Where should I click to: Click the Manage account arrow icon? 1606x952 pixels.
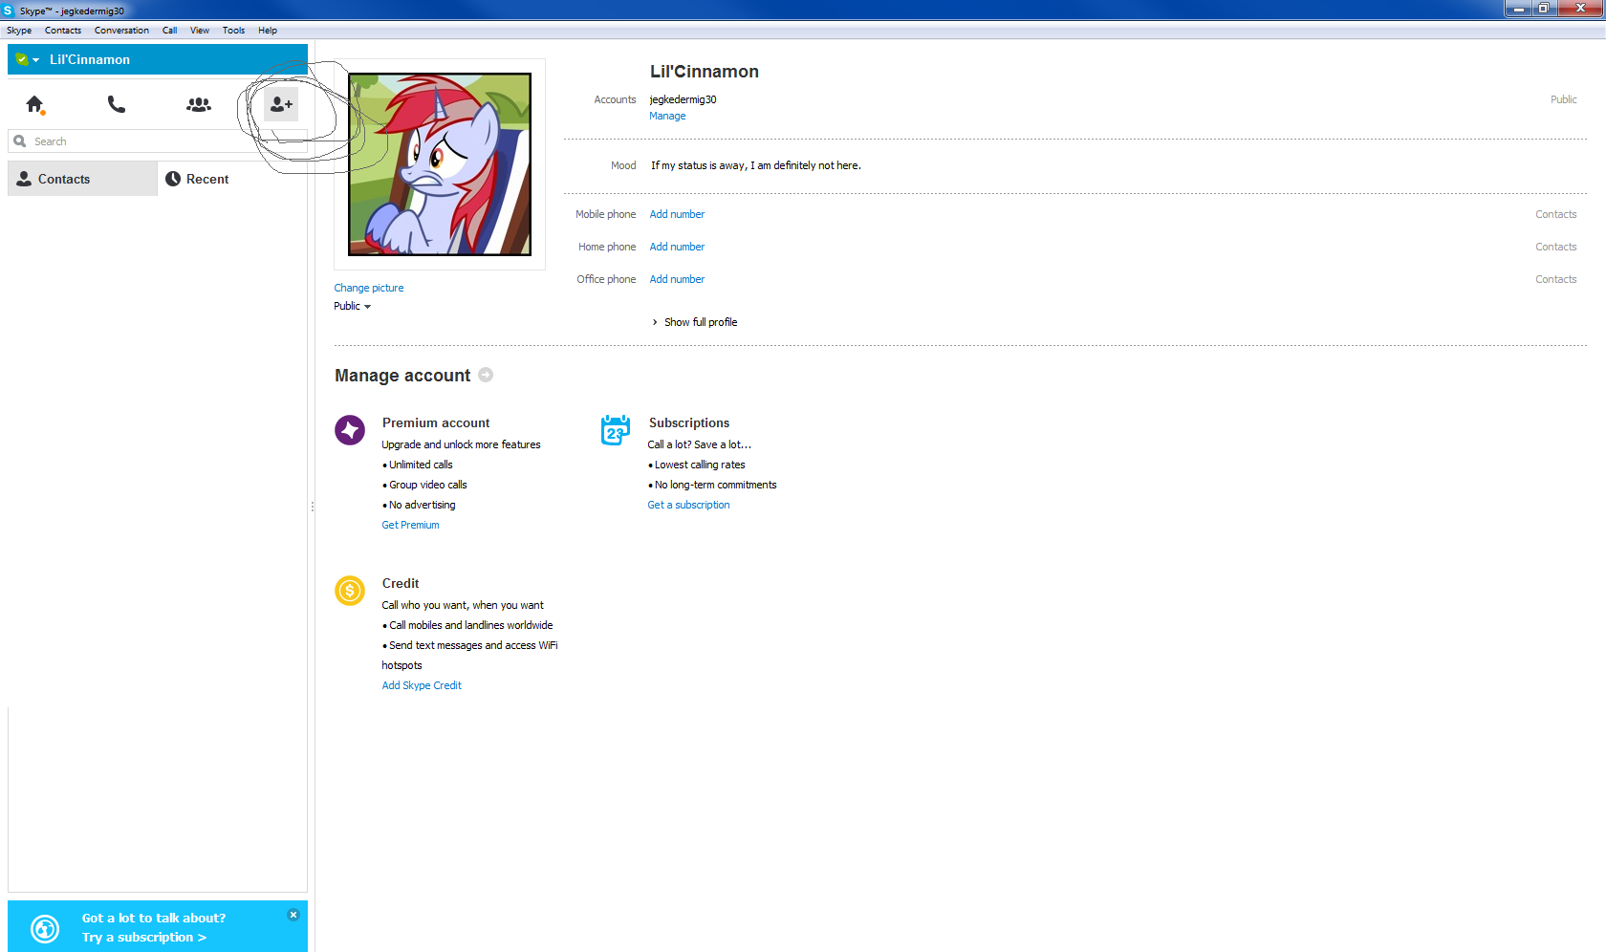pos(486,375)
